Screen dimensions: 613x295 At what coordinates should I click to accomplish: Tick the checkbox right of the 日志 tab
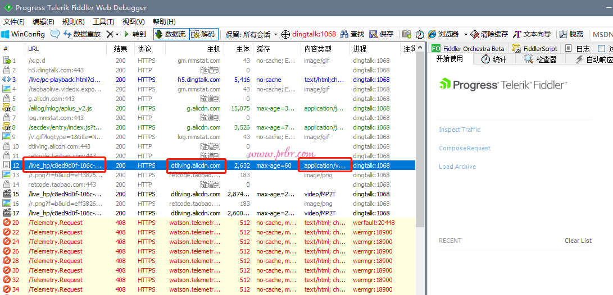coord(601,49)
